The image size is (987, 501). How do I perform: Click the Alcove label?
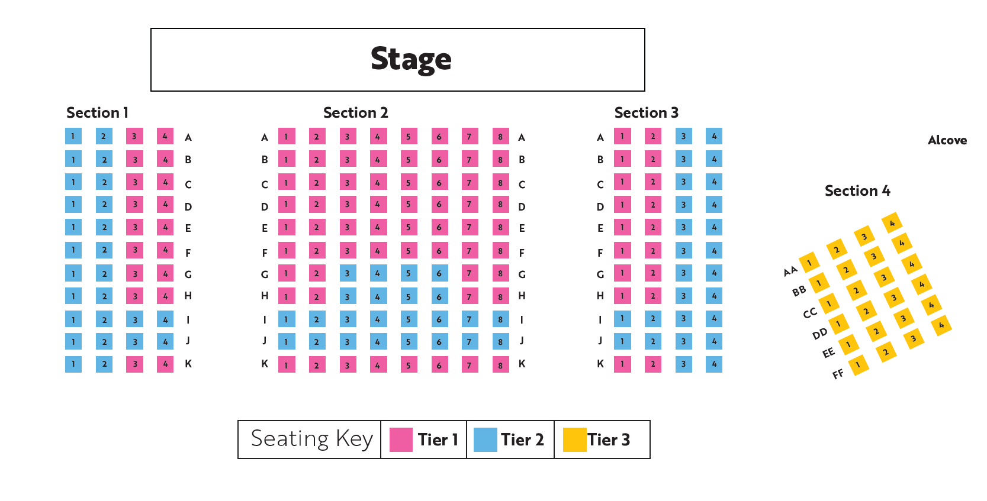click(x=947, y=140)
